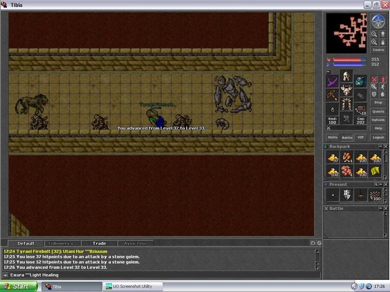Viewport: 390px width, 292px height.
Task: Minimize the Battle list panel
Action: [x=381, y=208]
